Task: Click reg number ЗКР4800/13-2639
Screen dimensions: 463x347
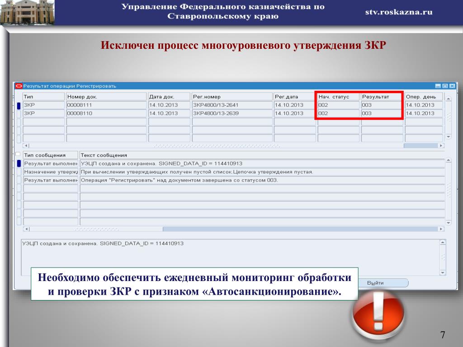Action: coord(232,113)
